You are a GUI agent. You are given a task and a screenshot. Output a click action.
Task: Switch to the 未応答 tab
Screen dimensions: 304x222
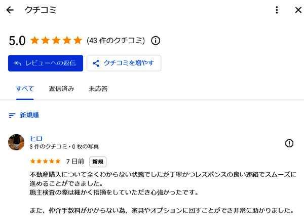(x=98, y=89)
